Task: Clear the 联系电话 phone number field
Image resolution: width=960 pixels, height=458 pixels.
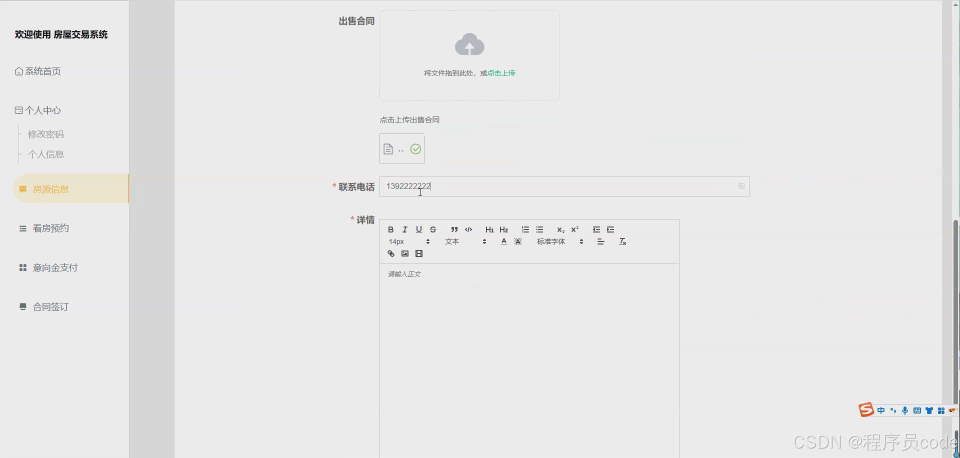Action: pyautogui.click(x=741, y=186)
